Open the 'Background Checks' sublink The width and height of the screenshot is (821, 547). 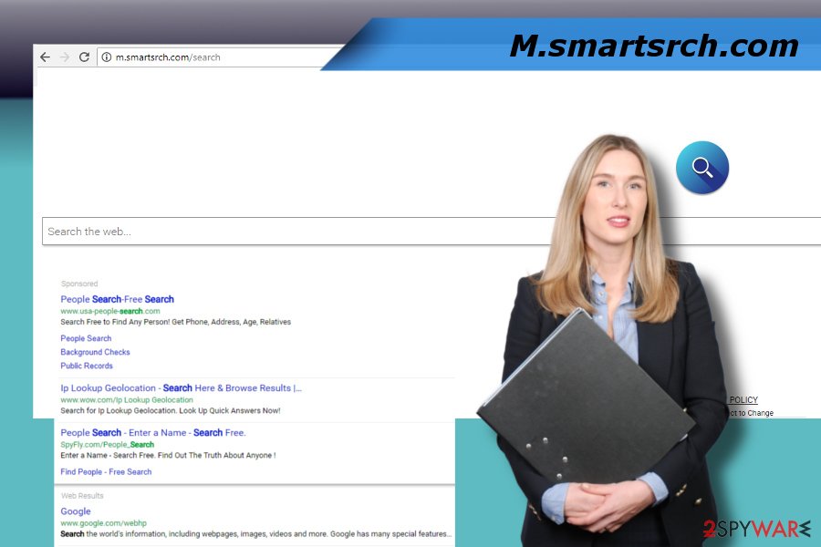tap(95, 352)
